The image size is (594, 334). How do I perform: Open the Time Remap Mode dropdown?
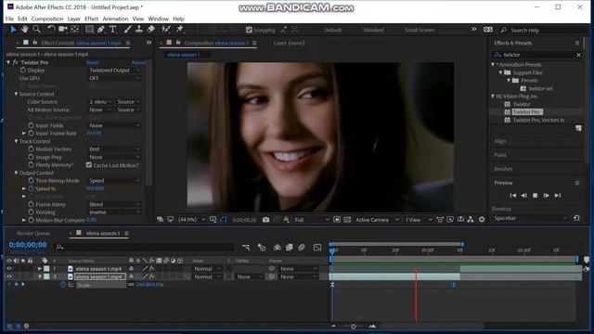click(114, 181)
